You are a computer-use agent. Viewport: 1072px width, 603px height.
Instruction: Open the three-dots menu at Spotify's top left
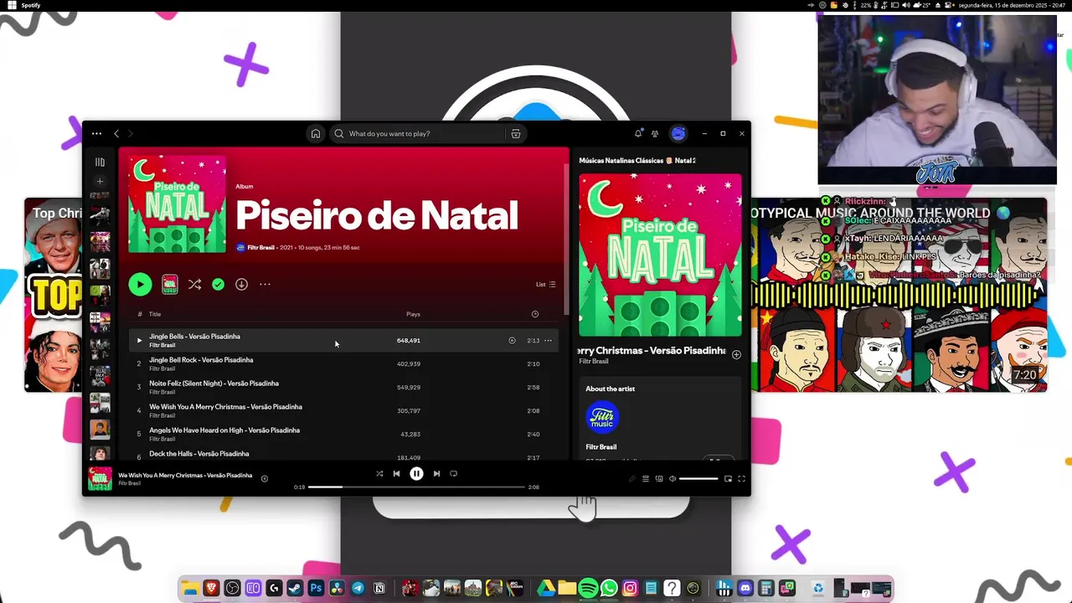[x=97, y=134]
